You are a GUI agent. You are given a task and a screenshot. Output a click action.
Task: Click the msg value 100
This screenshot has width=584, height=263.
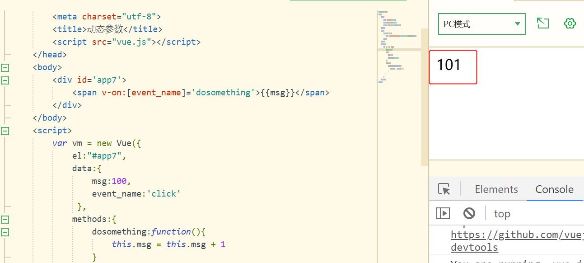click(119, 181)
